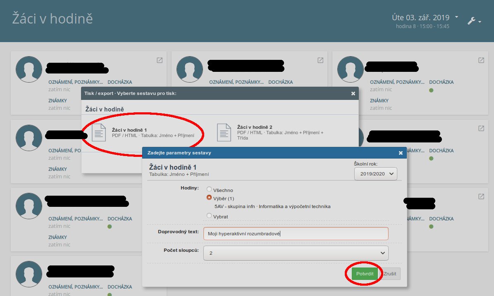
Task: Expand the Počet sloupců dropdown
Action: 296,253
